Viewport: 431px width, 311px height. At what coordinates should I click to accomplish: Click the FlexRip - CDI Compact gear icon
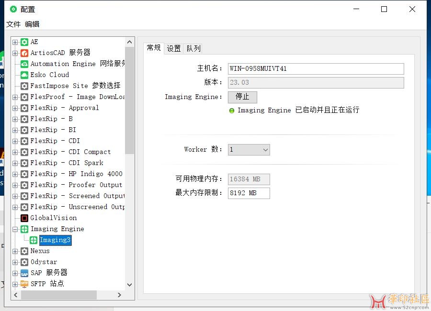[24, 152]
